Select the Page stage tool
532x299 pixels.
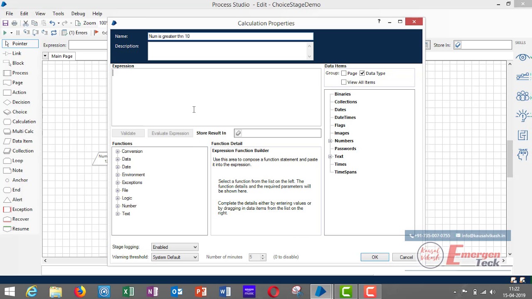(17, 83)
